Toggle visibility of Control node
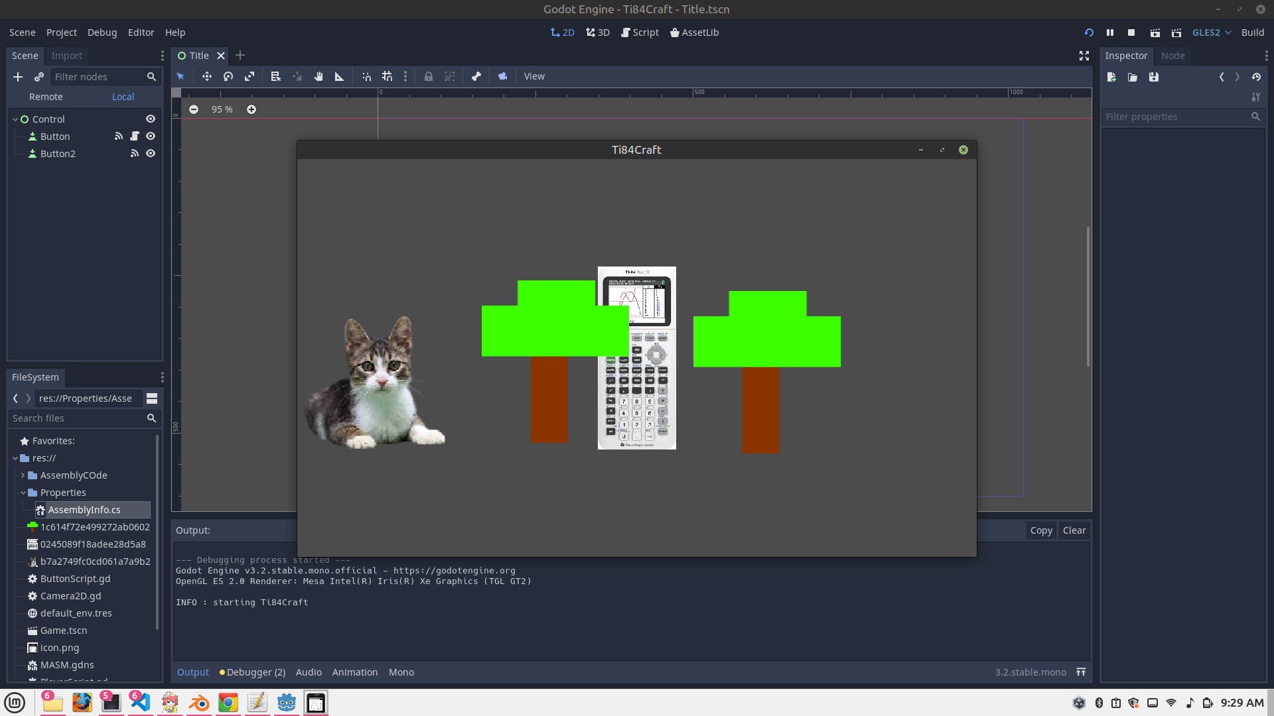The image size is (1274, 716). click(x=151, y=119)
